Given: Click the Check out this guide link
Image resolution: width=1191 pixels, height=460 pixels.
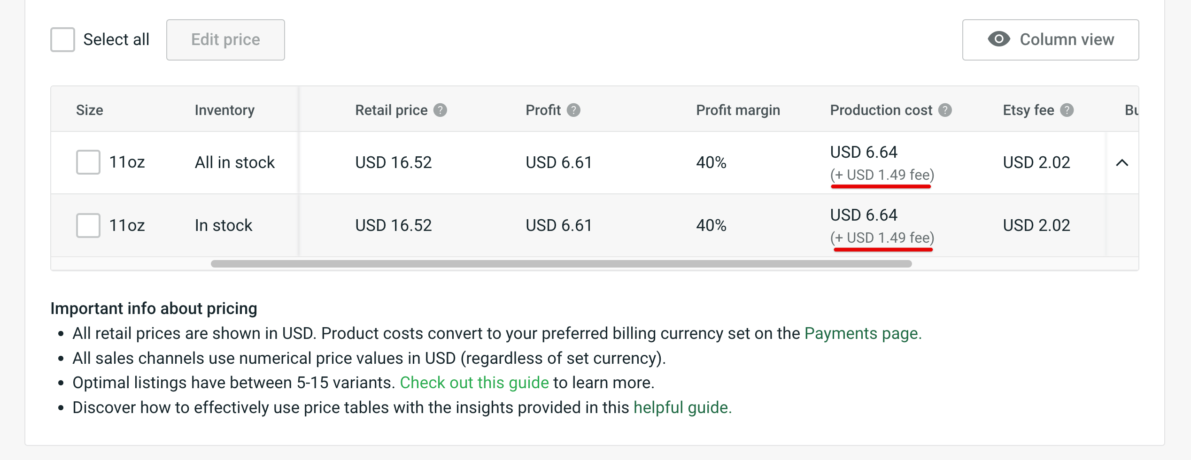Looking at the screenshot, I should (x=474, y=383).
